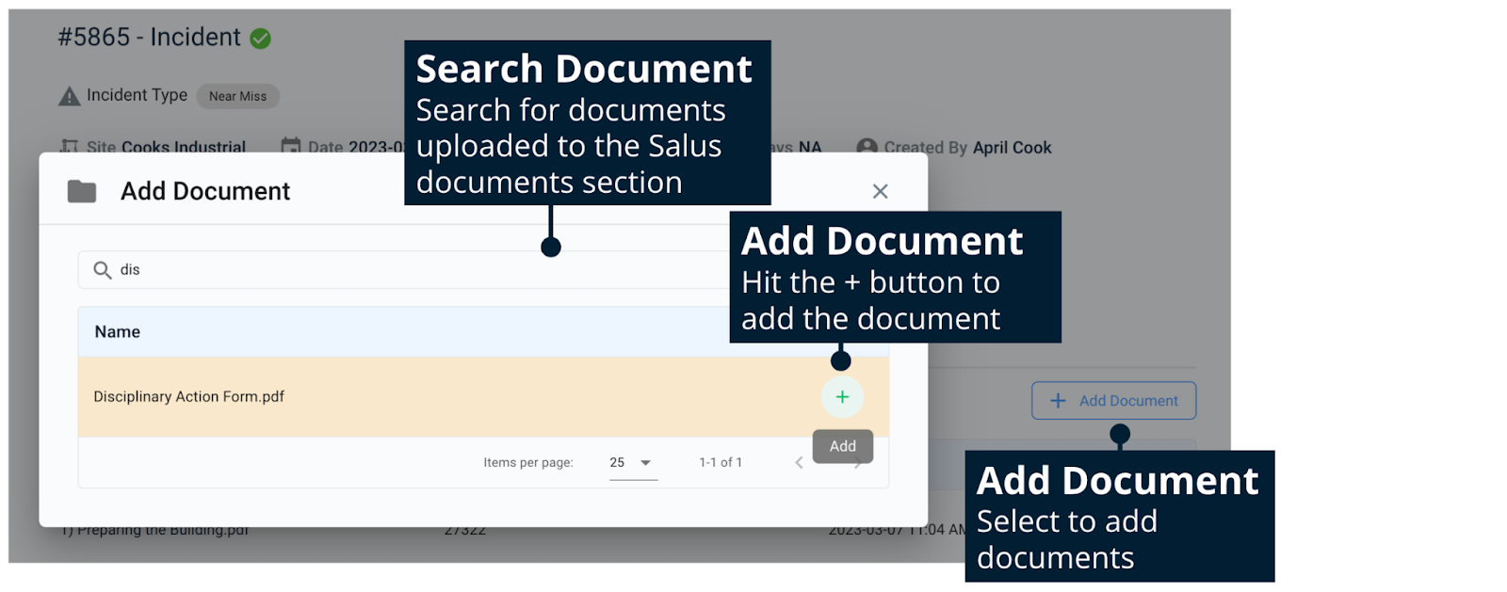The height and width of the screenshot is (592, 1507).
Task: Click the site icon beside Cooks Industrial
Action: click(x=70, y=146)
